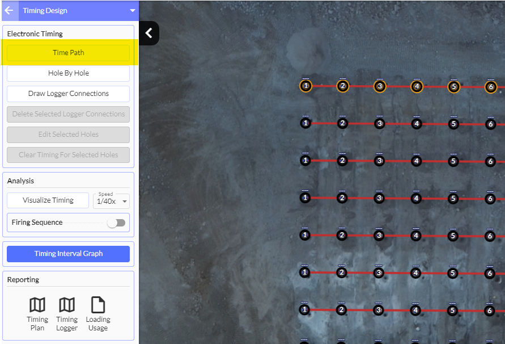Select highlighted hole 4 in top row
This screenshot has height=344, width=505.
click(x=417, y=87)
